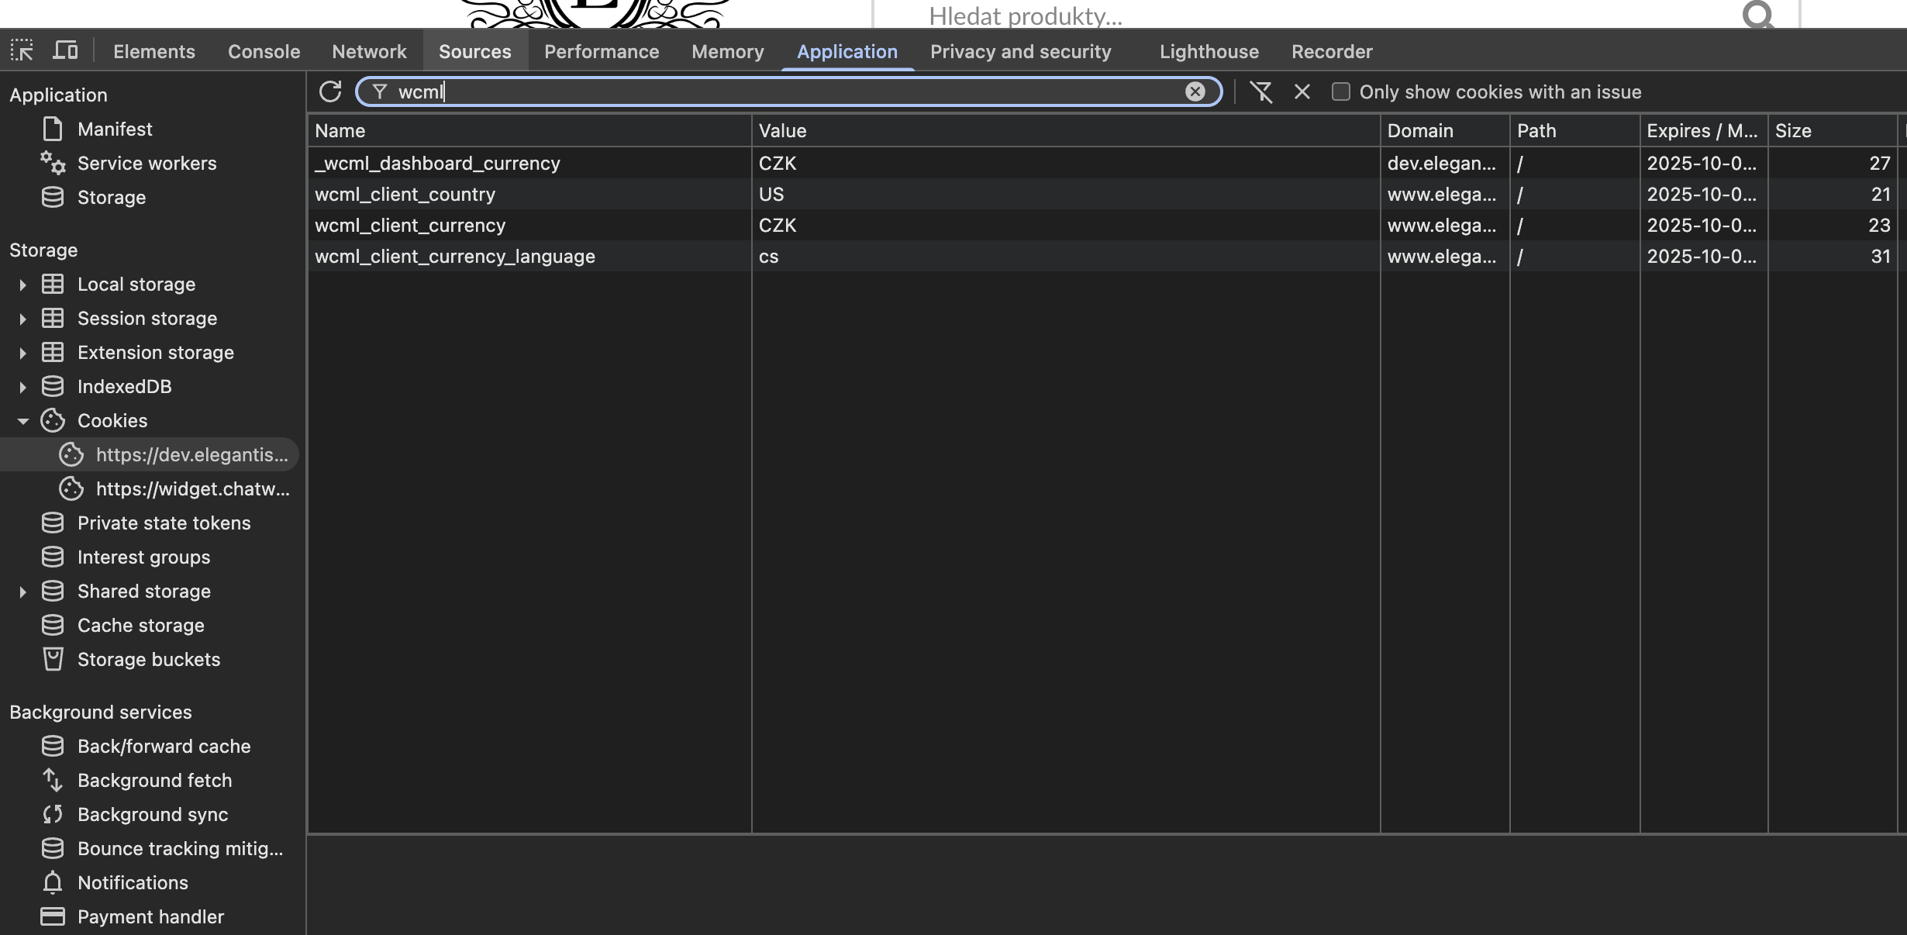The width and height of the screenshot is (1907, 935).
Task: Click the cookie filter input field
Action: pos(775,91)
